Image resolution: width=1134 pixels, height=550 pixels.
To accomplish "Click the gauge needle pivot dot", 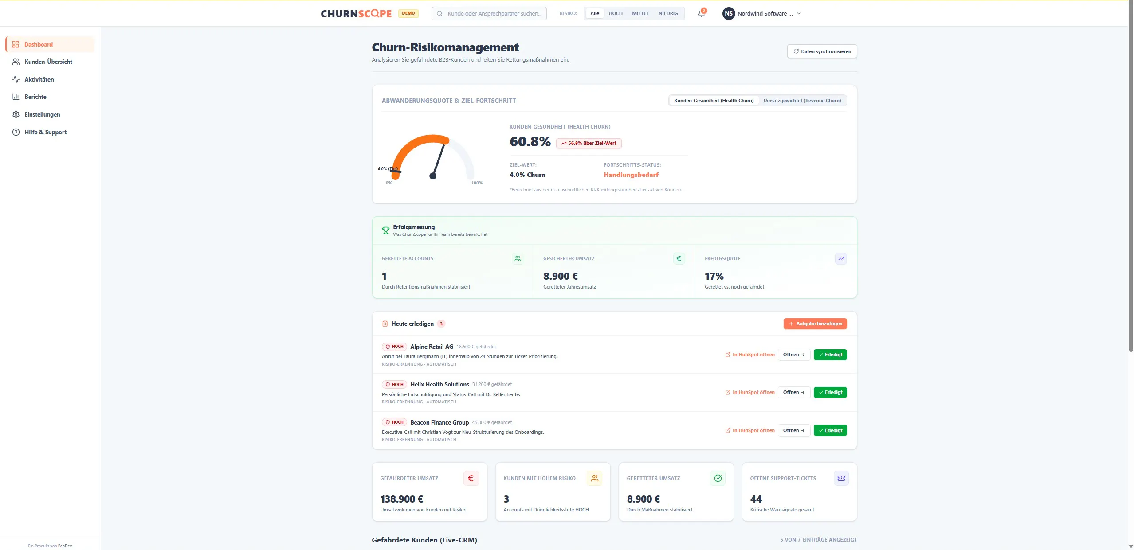I will (433, 176).
